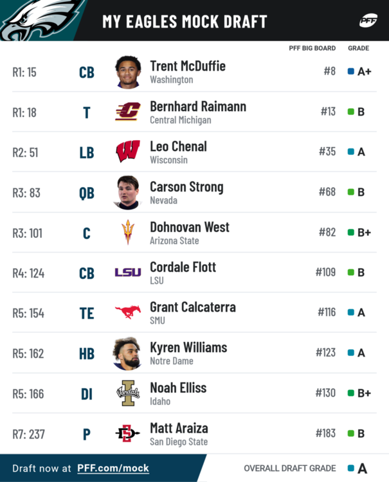The image size is (389, 482).
Task: Select player name Matt Araiza
Action: click(x=179, y=427)
